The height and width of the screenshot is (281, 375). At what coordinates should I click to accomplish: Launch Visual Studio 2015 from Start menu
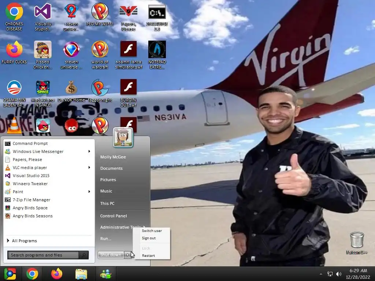pos(49,176)
